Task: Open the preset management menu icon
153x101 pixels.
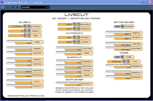Action: (48, 7)
